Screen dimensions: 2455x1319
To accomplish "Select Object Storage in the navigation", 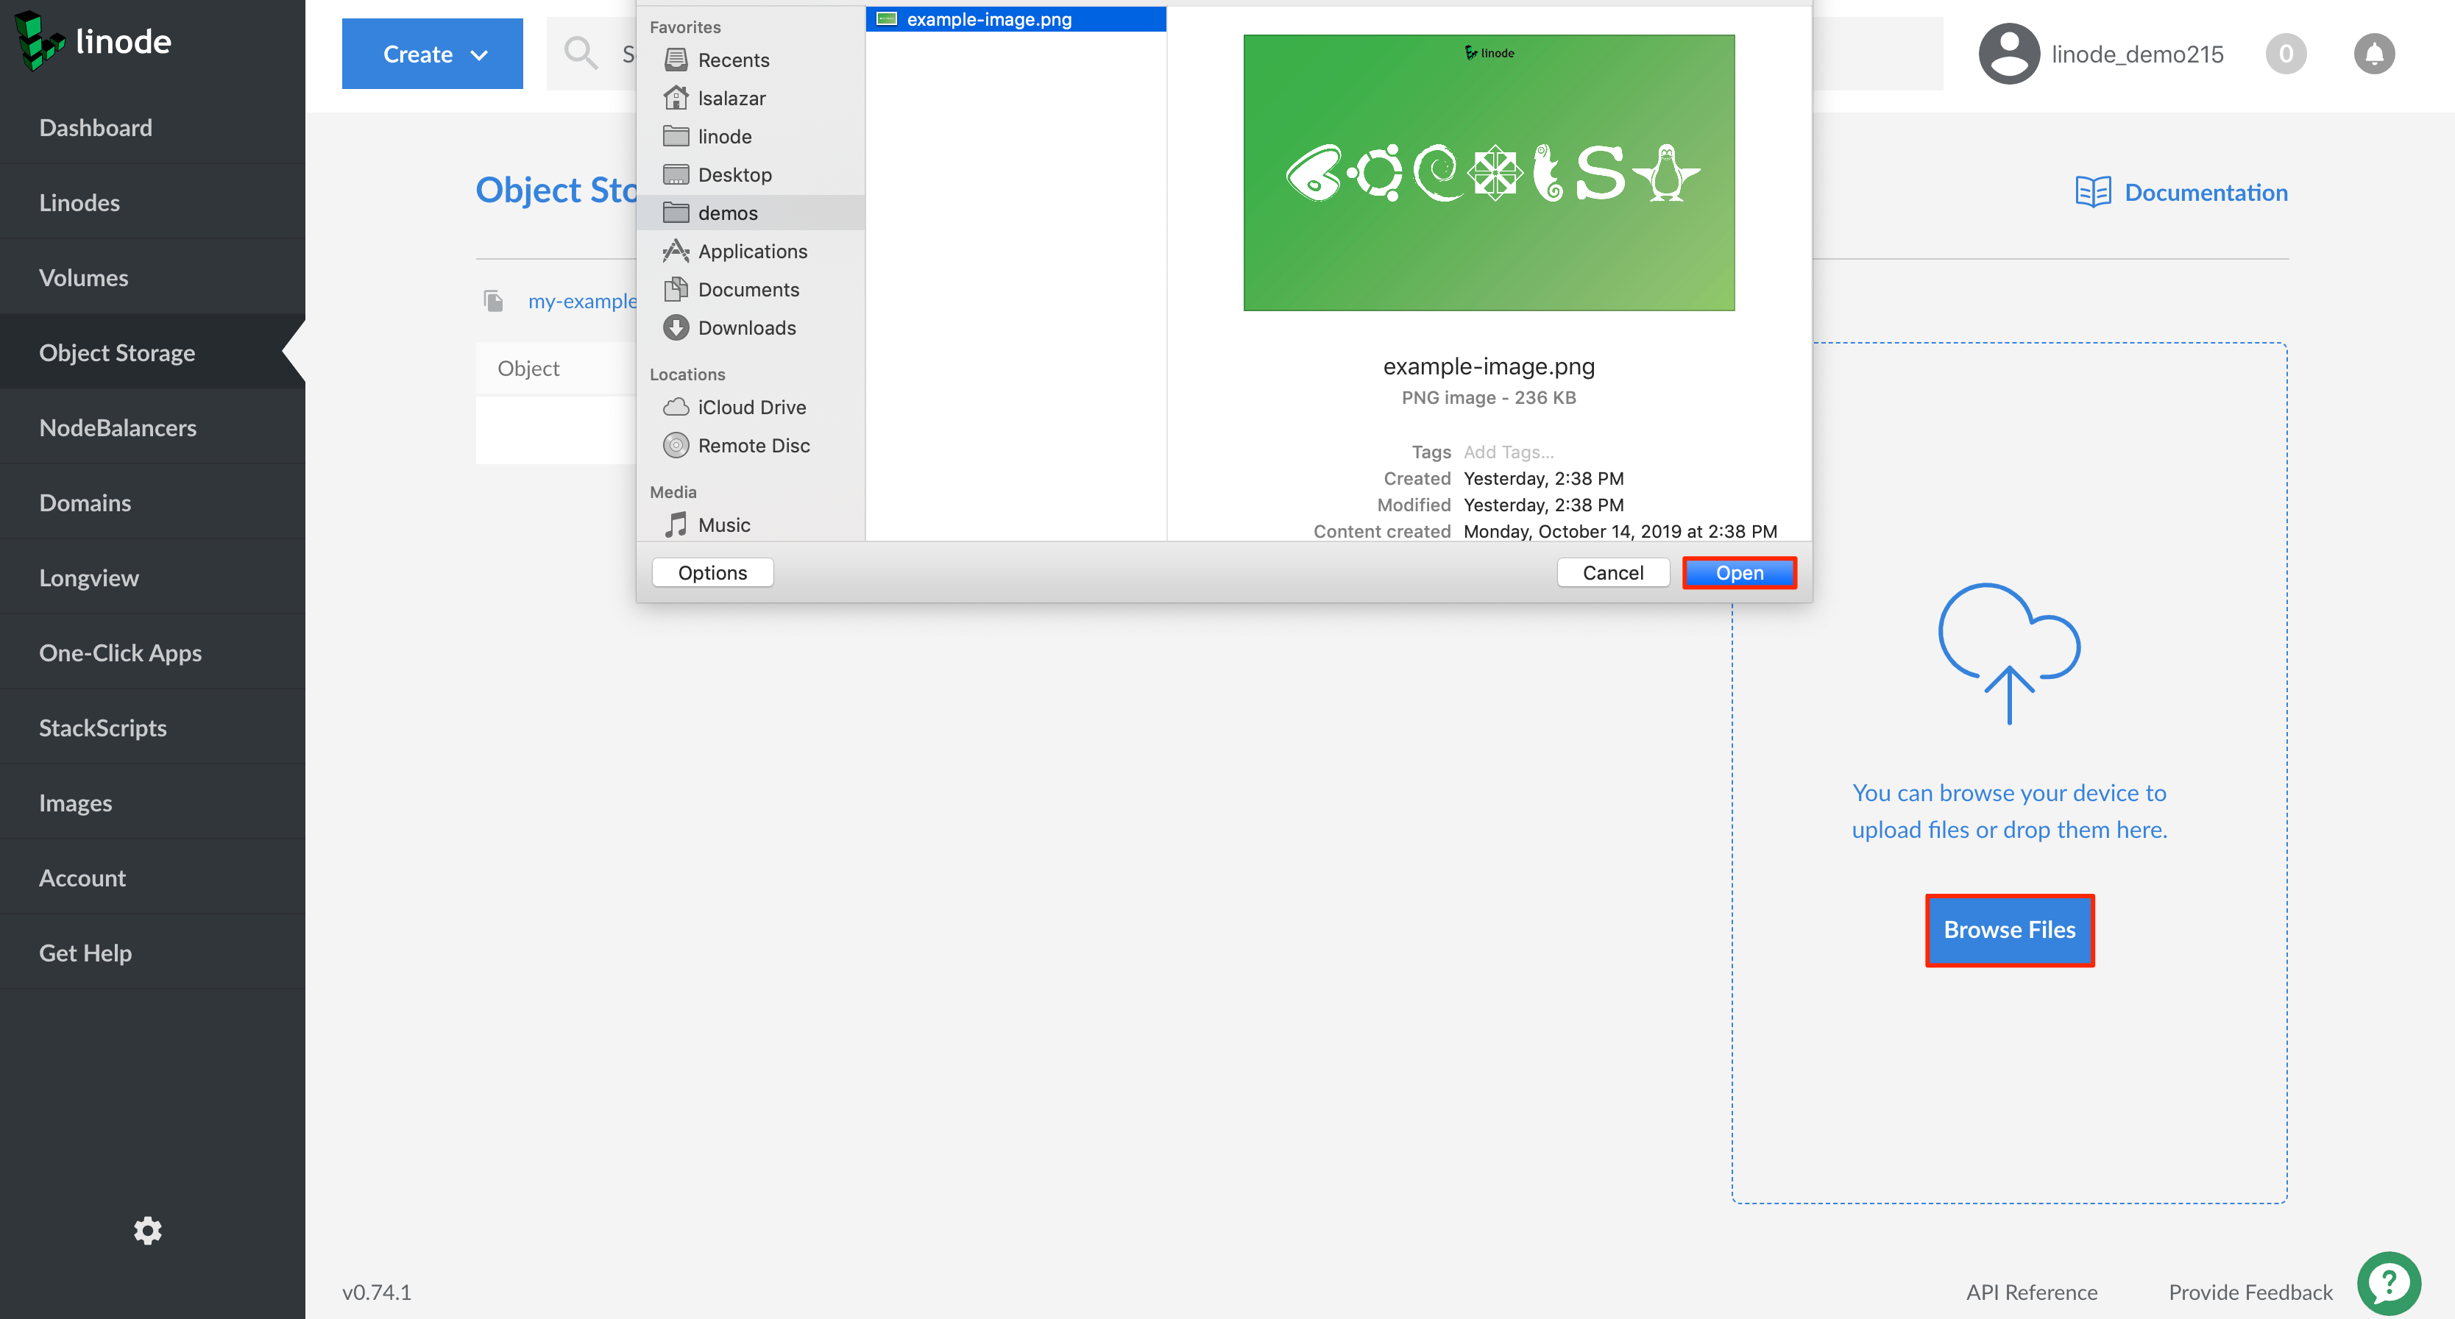I will (117, 352).
